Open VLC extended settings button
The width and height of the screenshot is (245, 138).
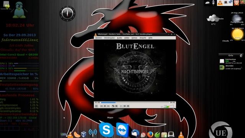click(116, 106)
